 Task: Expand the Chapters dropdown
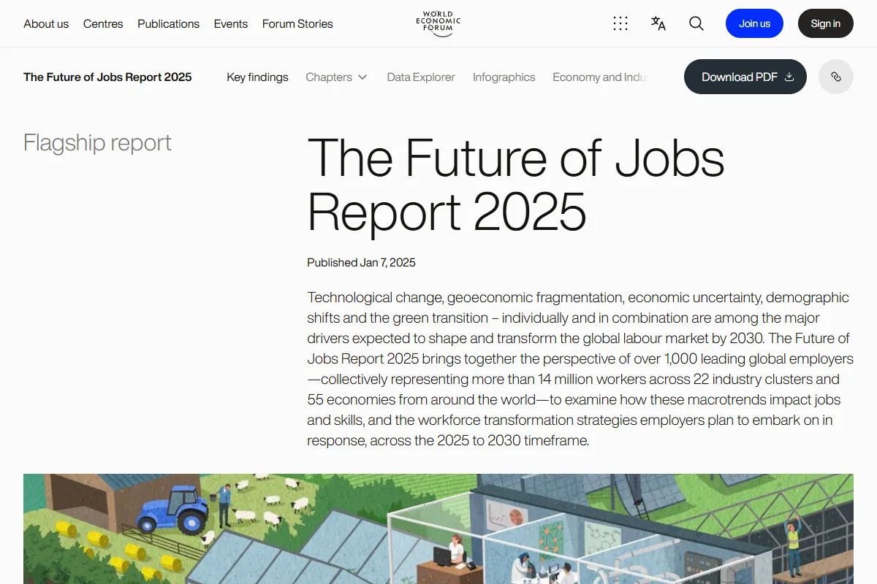tap(336, 77)
